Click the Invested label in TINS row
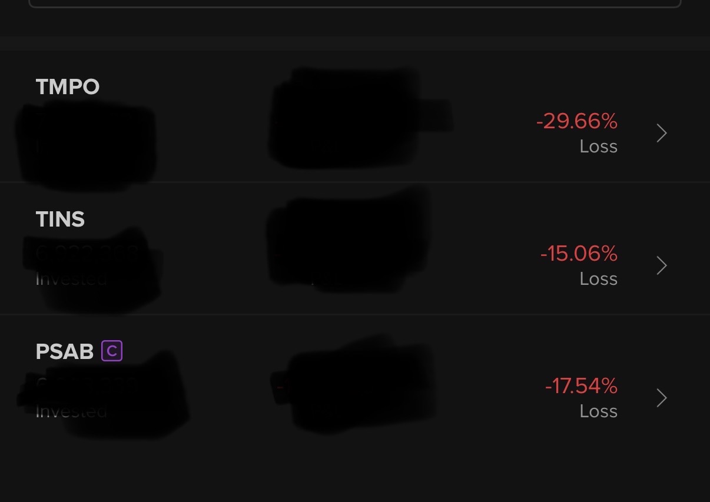The image size is (710, 502). point(71,278)
